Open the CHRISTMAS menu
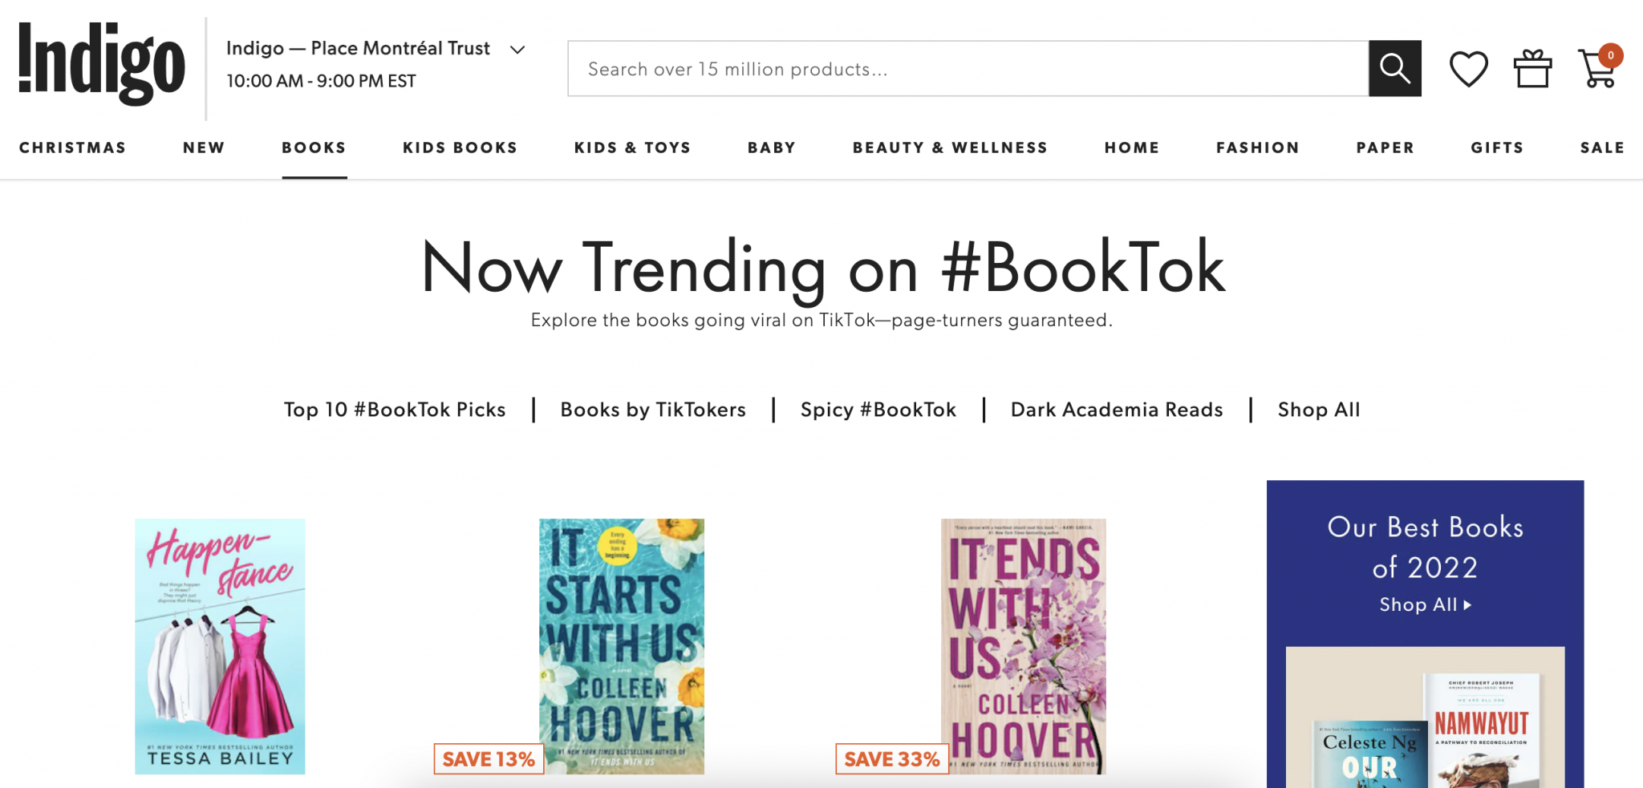The height and width of the screenshot is (788, 1643). pyautogui.click(x=73, y=147)
